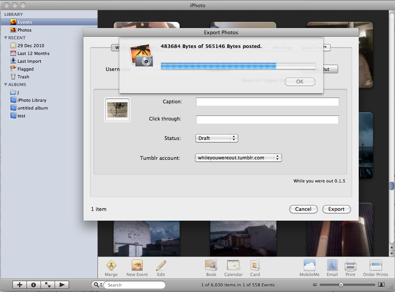
Task: Open the Edit tool
Action: coord(161,268)
